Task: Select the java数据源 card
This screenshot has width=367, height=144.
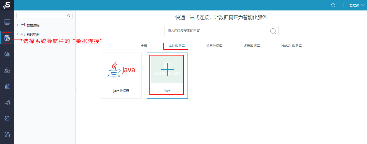Action: 121,76
